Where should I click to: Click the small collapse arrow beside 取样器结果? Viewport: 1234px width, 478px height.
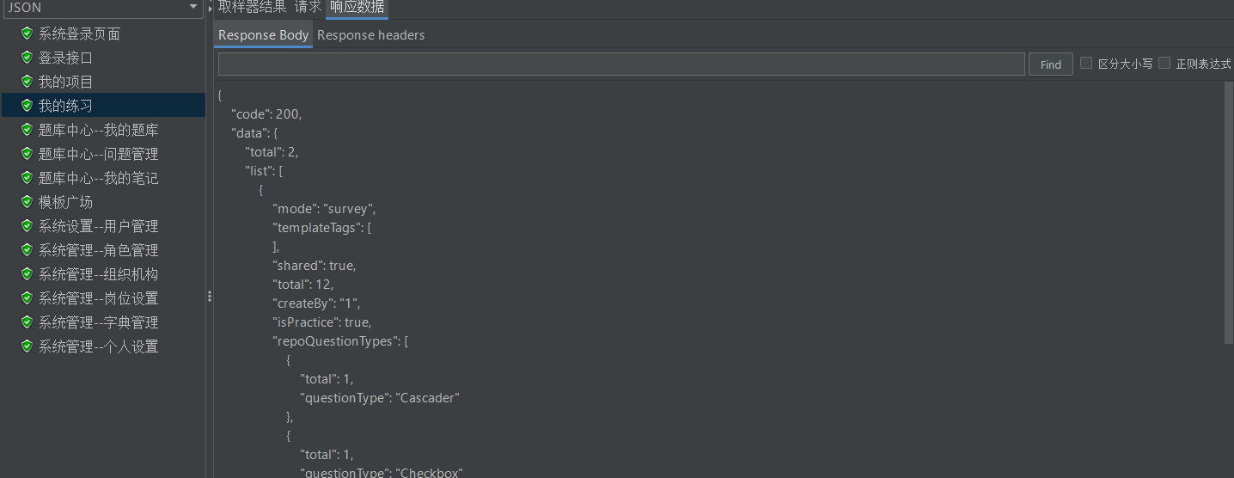[211, 8]
